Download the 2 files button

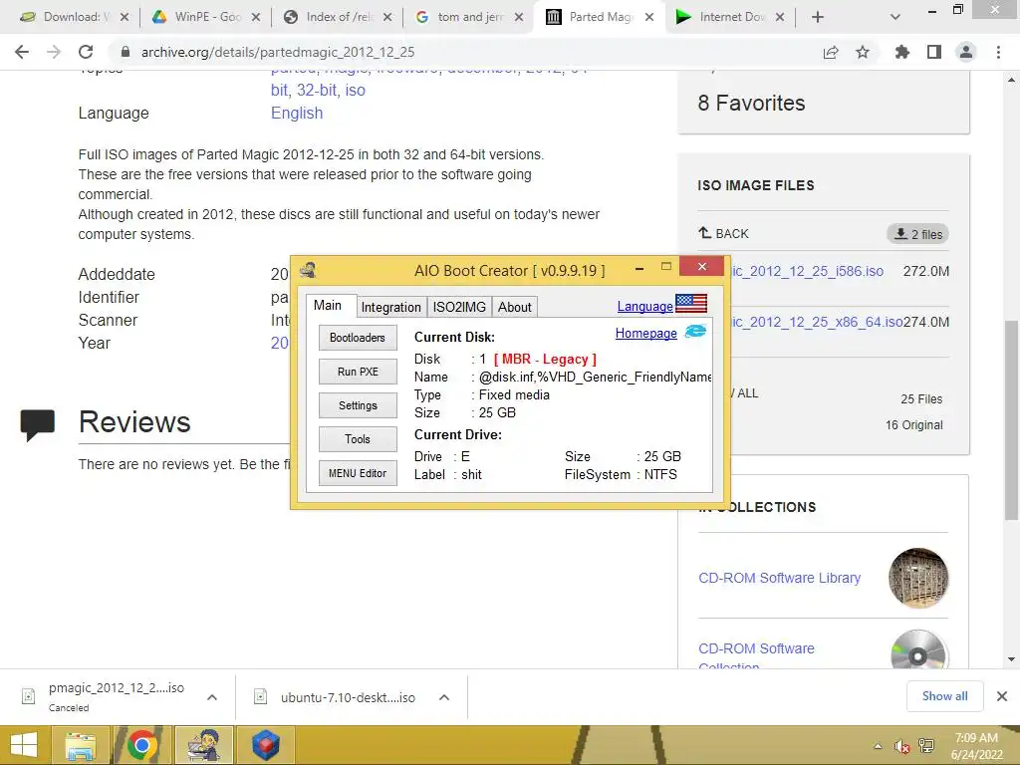[x=917, y=234]
